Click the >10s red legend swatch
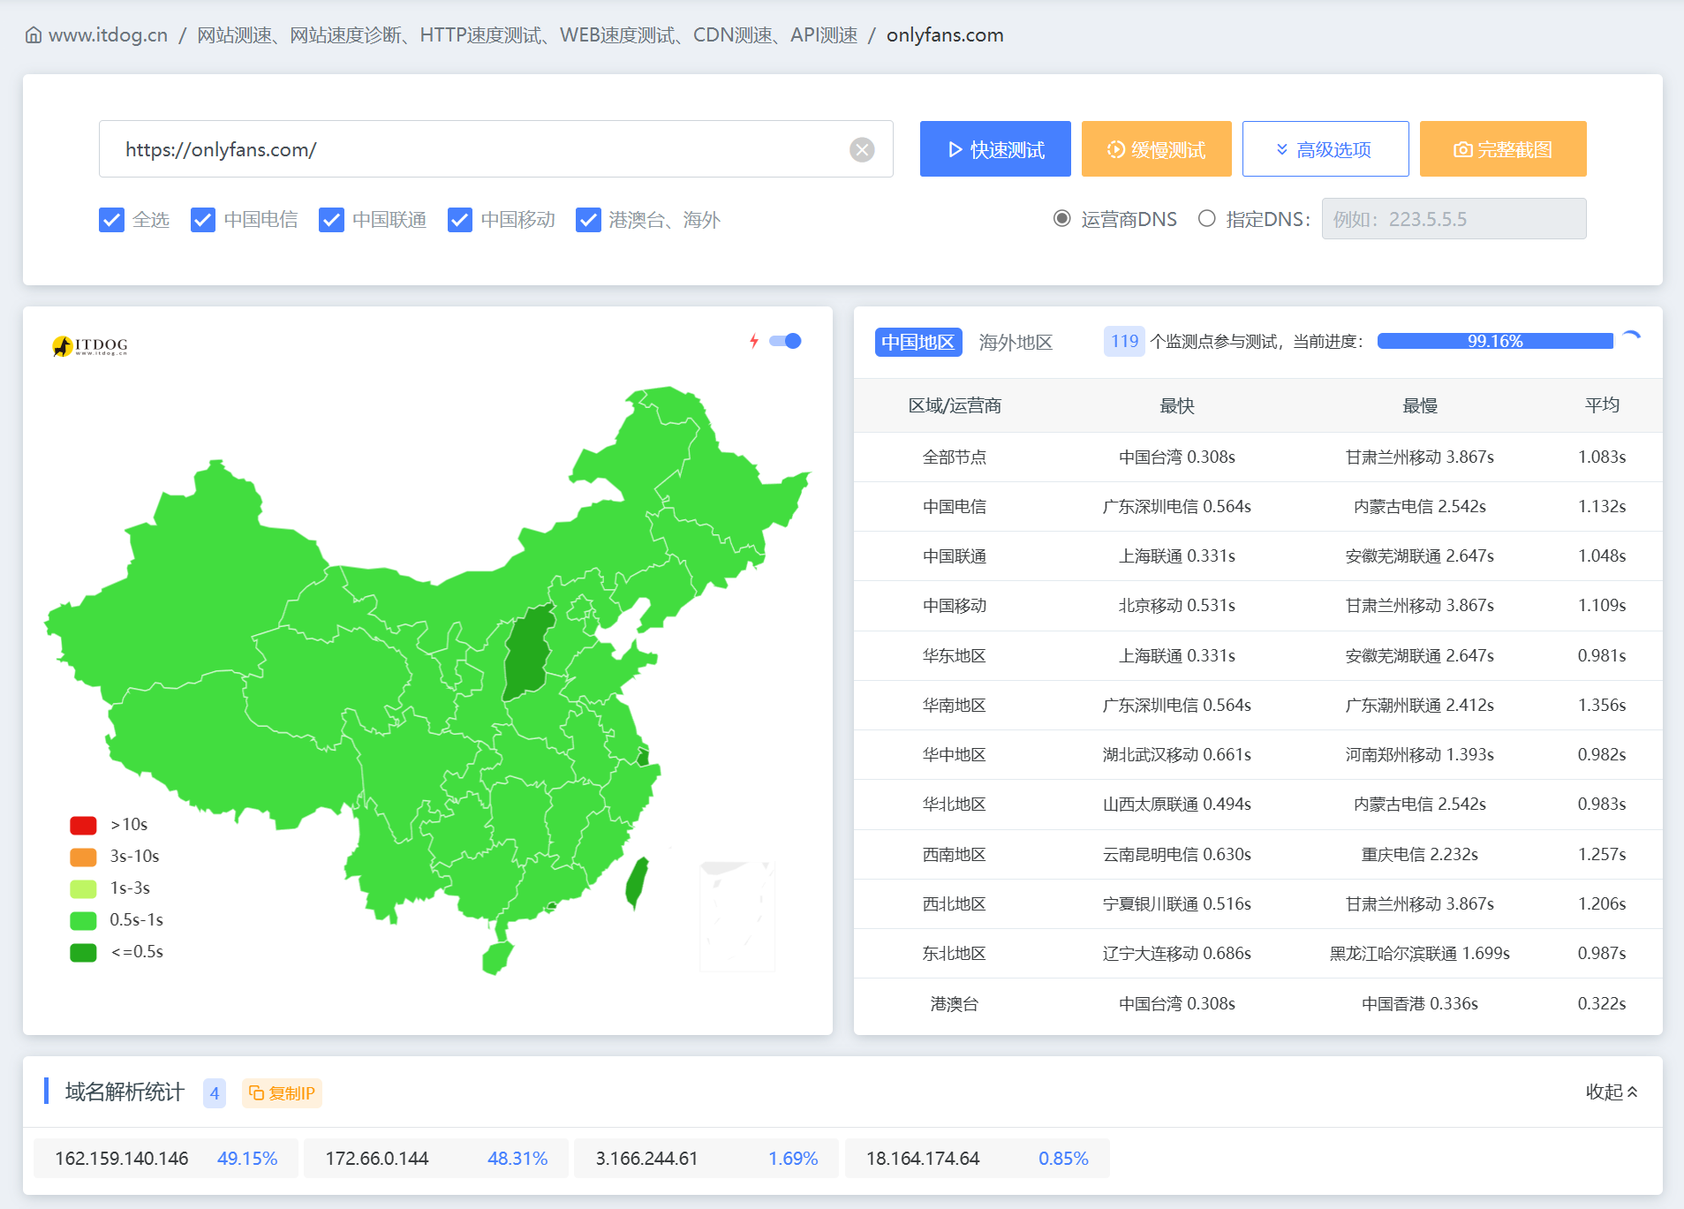Viewport: 1684px width, 1209px height. click(83, 825)
